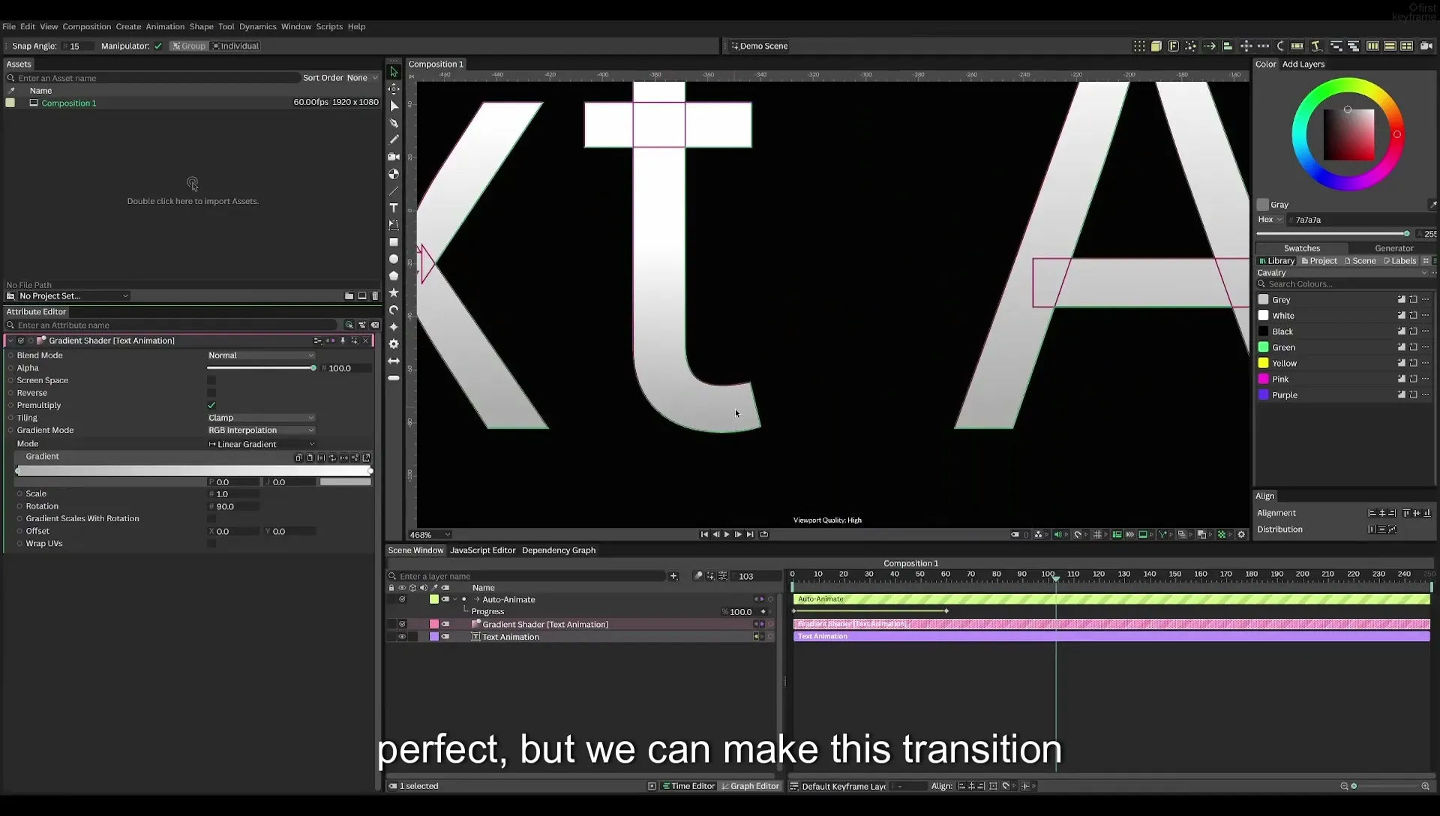Switch to the Graph Editor
Screen dimensions: 1440x816
pyautogui.click(x=750, y=786)
